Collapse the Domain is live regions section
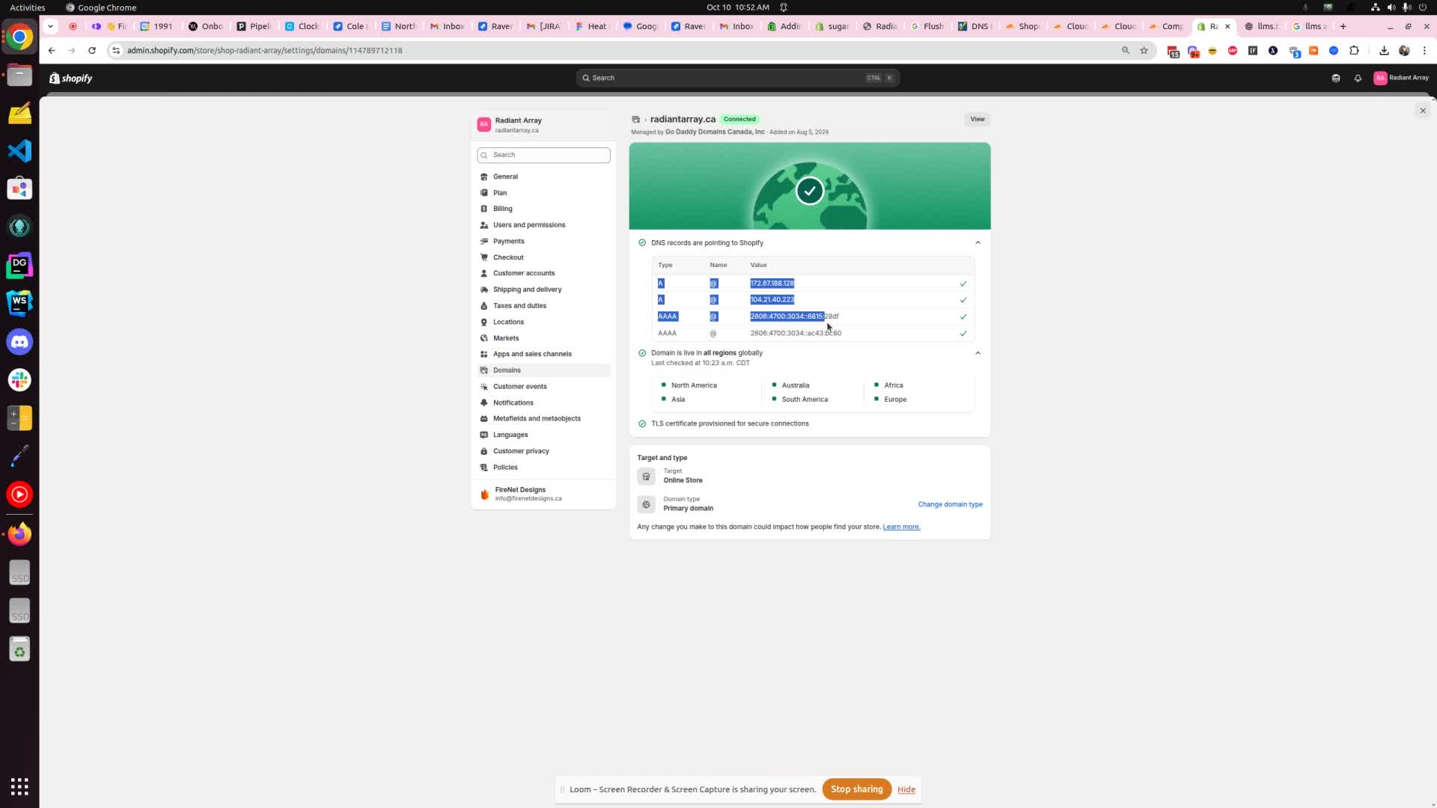 coord(977,353)
